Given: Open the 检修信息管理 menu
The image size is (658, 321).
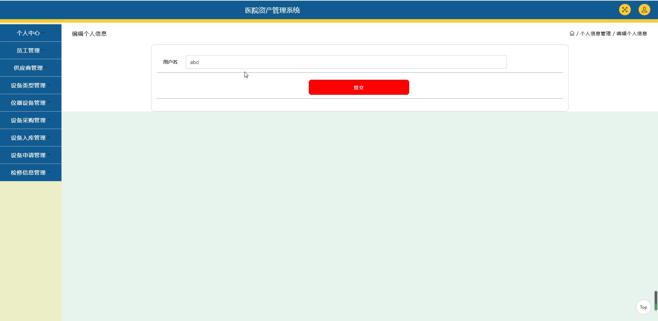Looking at the screenshot, I should [x=31, y=172].
